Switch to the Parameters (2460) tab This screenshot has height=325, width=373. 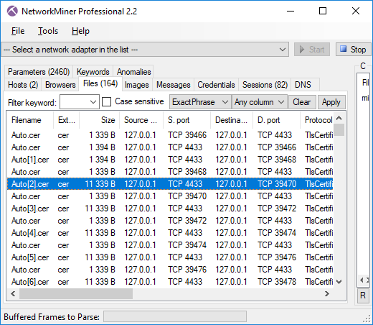pos(39,72)
